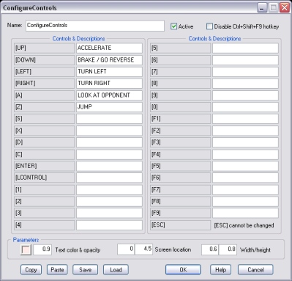The image size is (292, 281).
Task: Click description field for [6] key
Action: pyautogui.click(x=245, y=60)
